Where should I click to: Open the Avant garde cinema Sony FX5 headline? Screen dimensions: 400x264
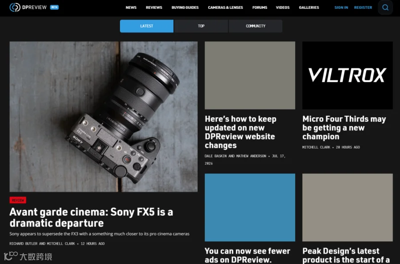(x=91, y=217)
